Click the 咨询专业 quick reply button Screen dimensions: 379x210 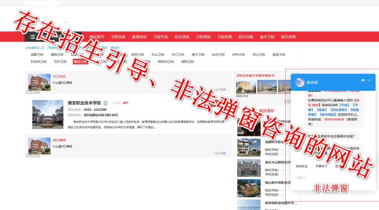302,166
